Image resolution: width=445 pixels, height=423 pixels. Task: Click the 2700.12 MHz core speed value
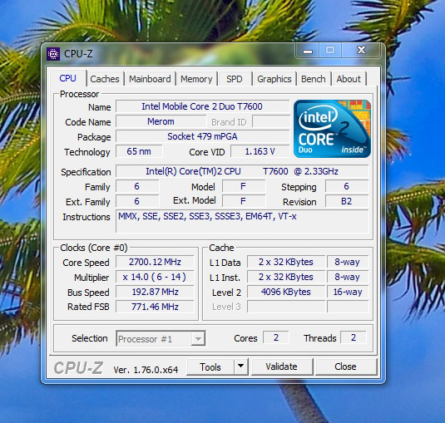pyautogui.click(x=155, y=262)
